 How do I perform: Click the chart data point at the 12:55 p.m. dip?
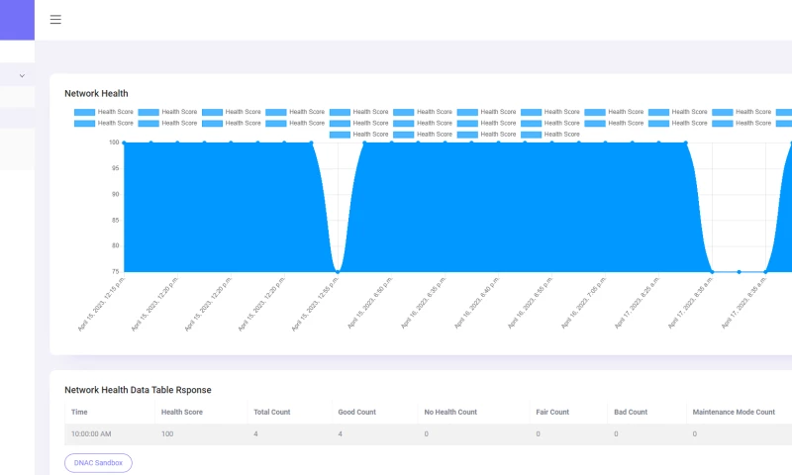[338, 271]
